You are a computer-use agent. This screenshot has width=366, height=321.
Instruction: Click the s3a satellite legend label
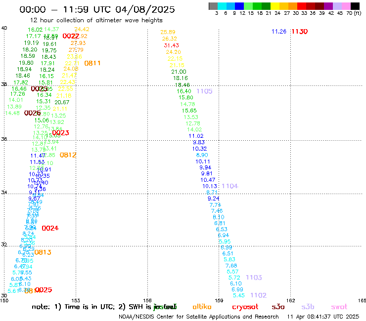tap(278, 307)
